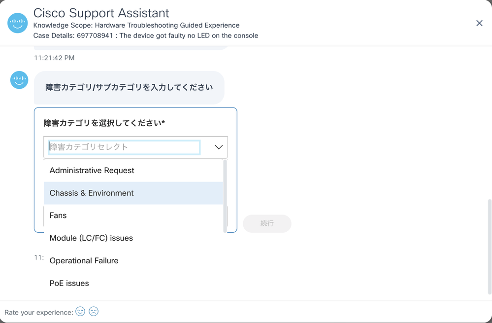492x323 pixels.
Task: Click the 続行 continue button
Action: pos(267,223)
